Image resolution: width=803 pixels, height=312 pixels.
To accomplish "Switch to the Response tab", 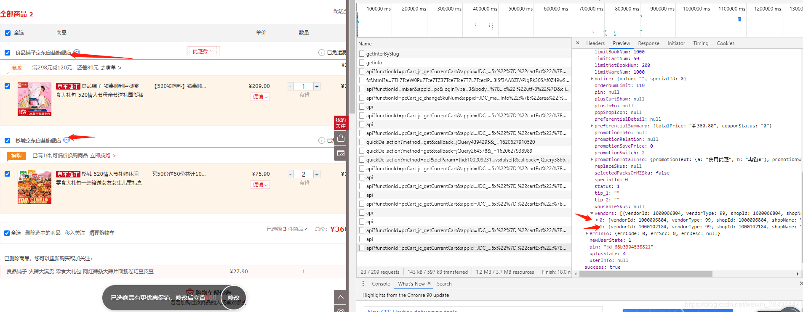I will [x=648, y=43].
